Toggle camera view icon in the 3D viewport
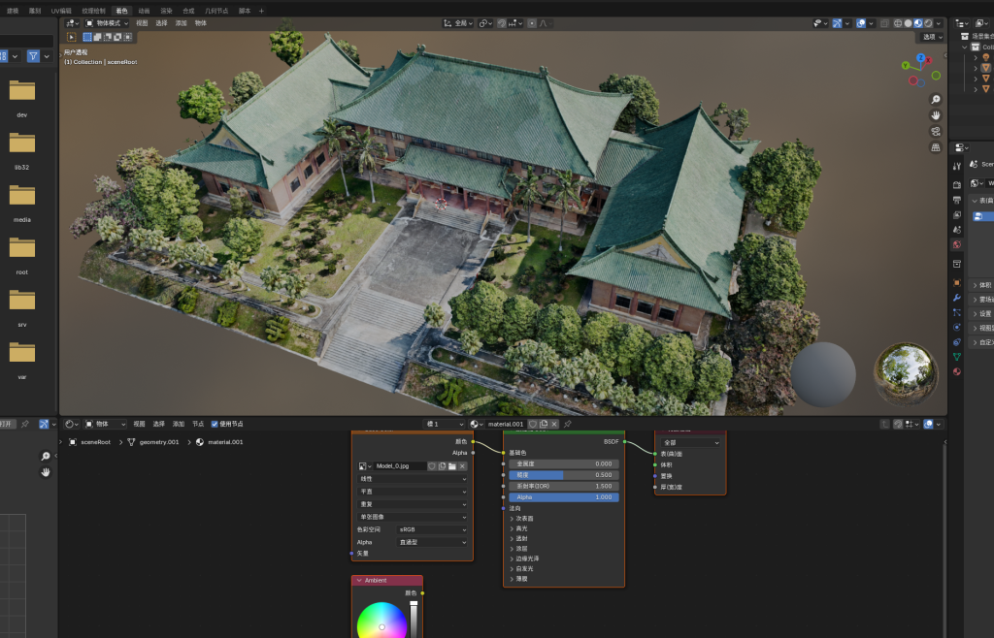 pos(935,131)
